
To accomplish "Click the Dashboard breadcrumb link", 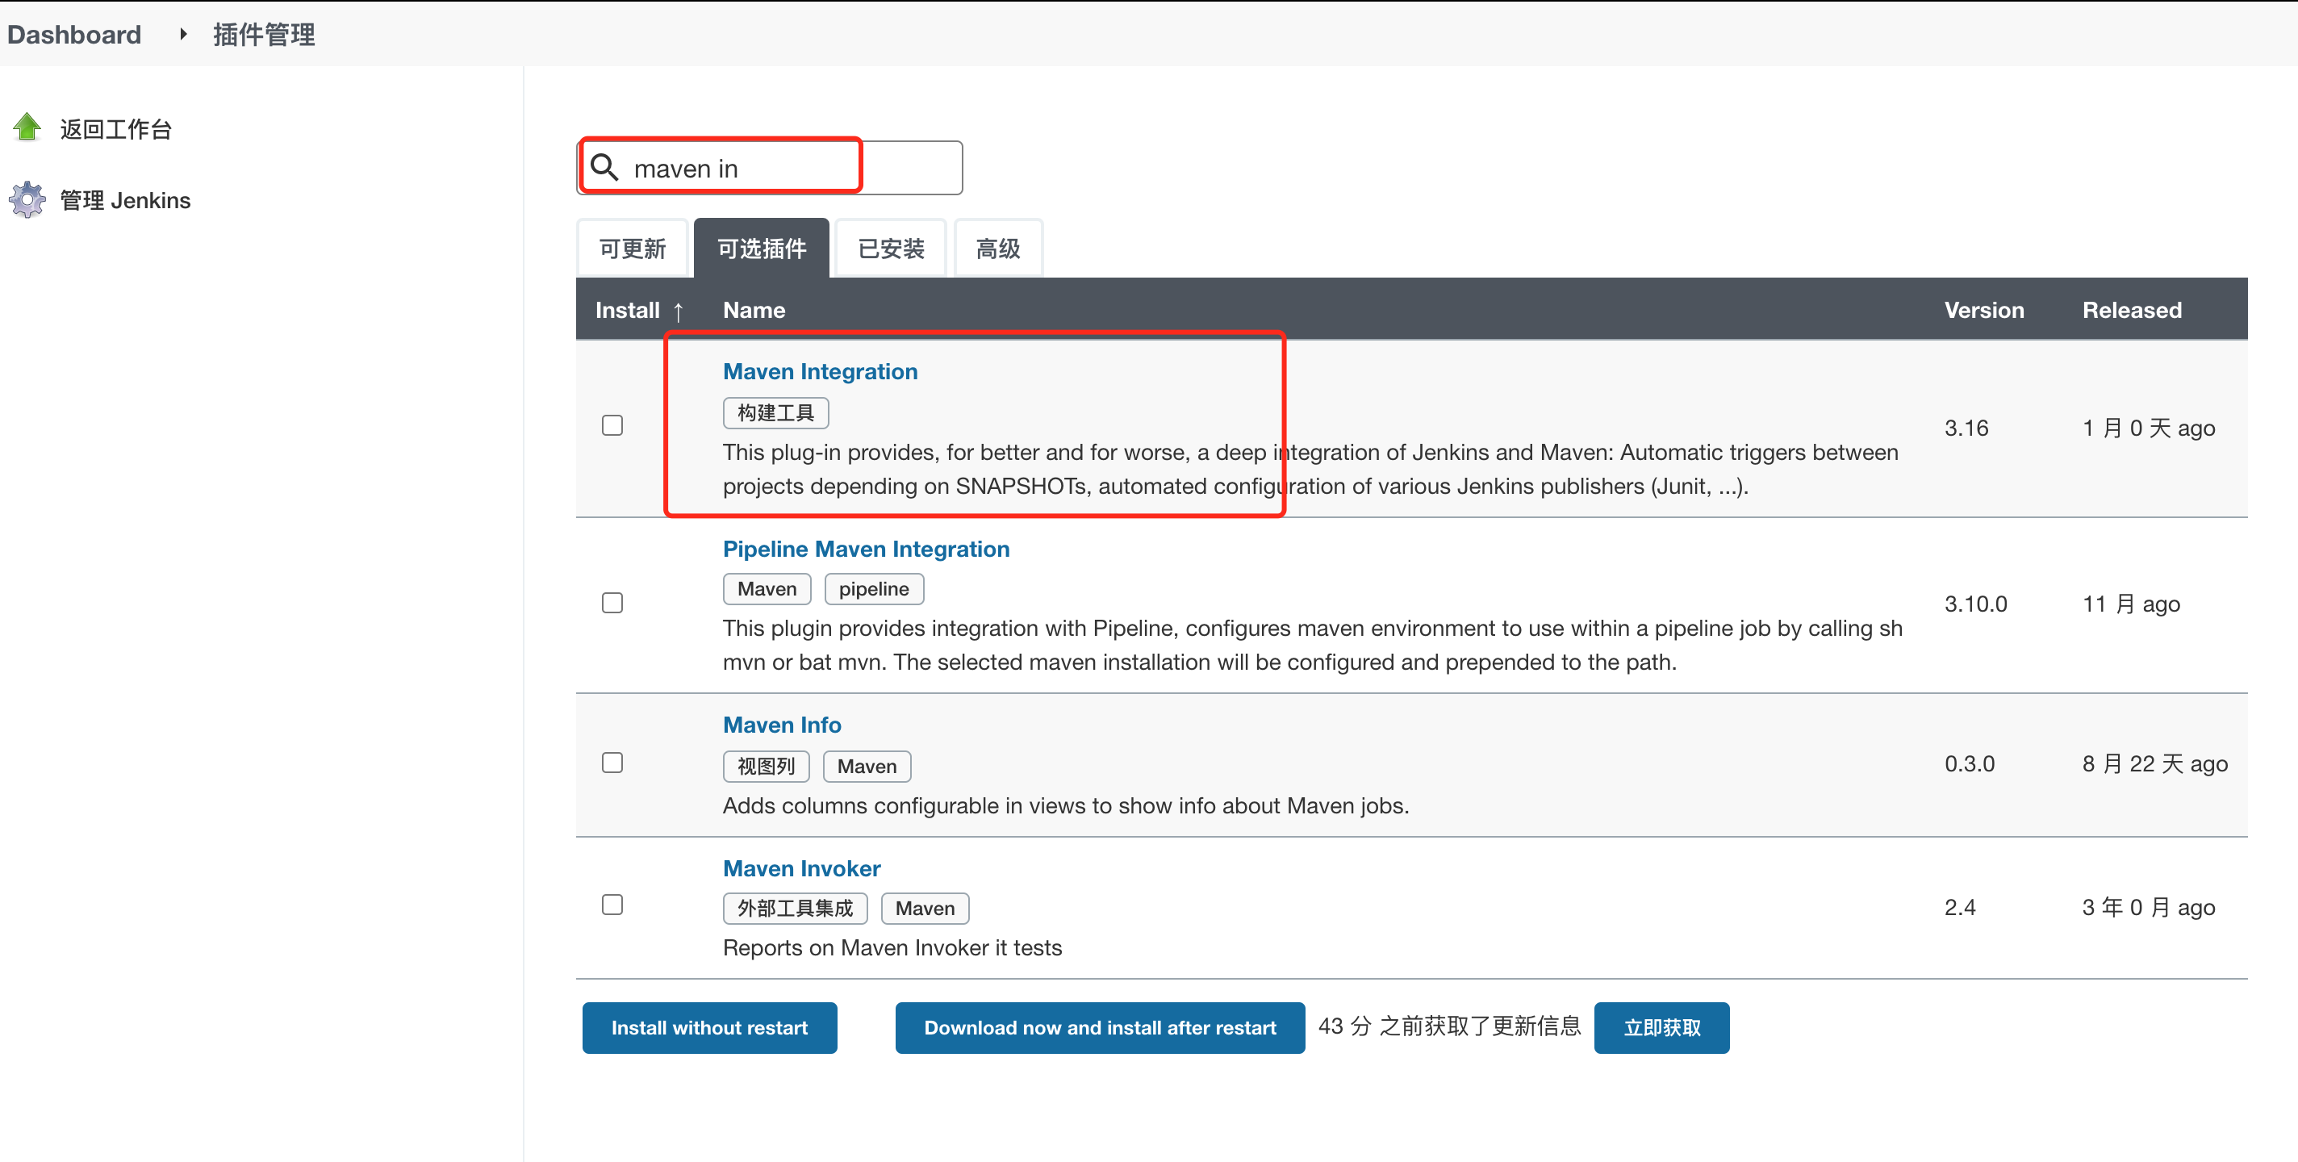I will pos(74,34).
